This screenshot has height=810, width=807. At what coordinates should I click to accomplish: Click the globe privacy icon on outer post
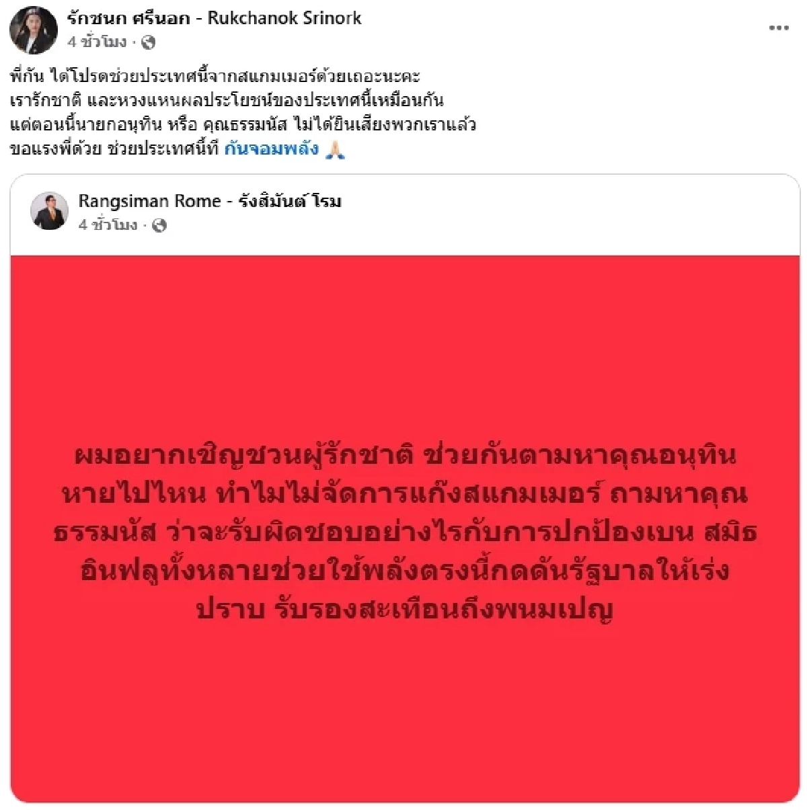point(148,42)
